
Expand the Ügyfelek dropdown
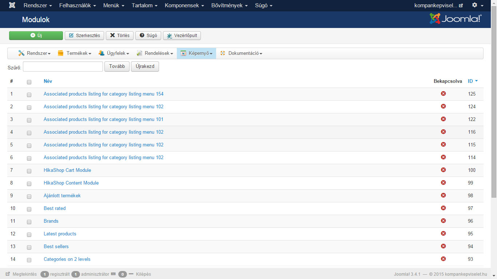[114, 53]
